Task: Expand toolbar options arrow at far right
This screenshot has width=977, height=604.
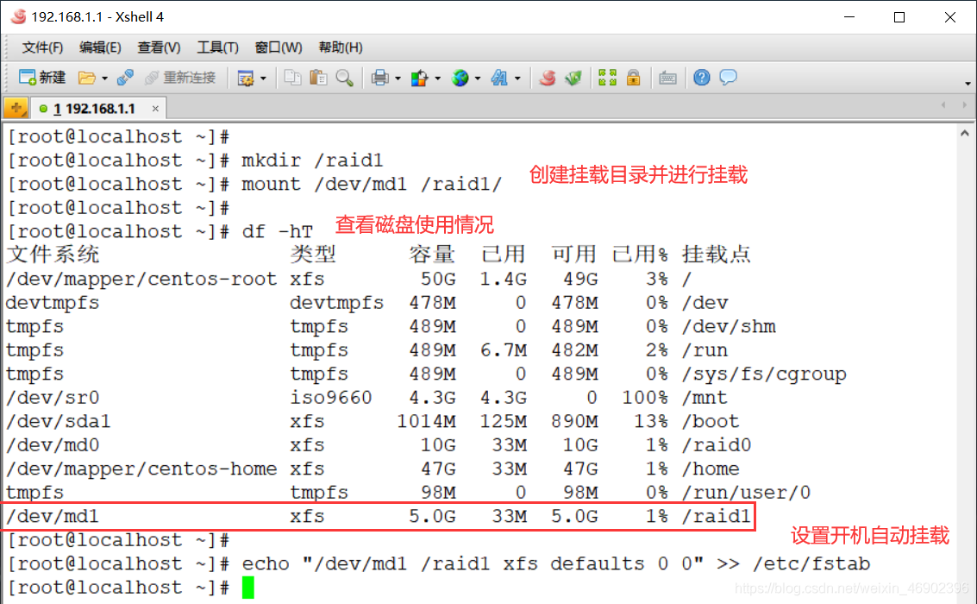Action: (967, 83)
